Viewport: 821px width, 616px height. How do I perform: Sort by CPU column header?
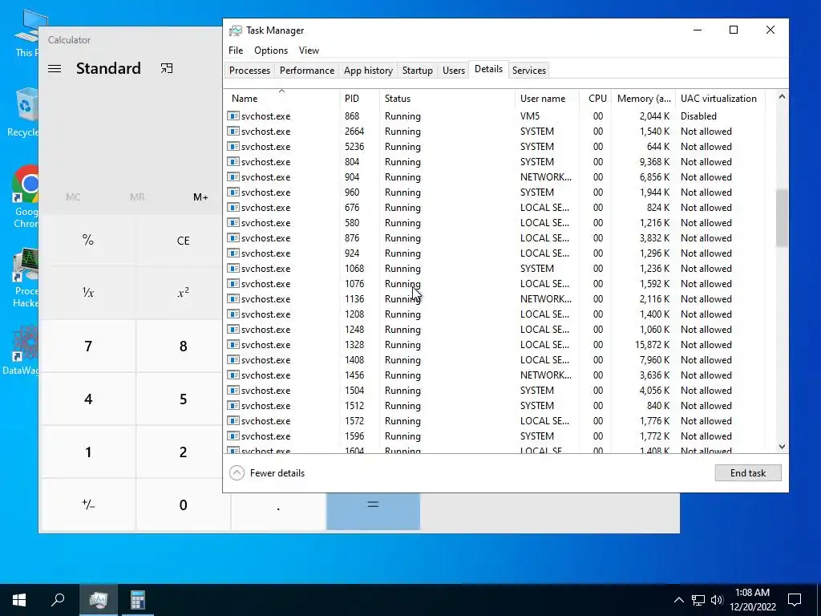596,98
